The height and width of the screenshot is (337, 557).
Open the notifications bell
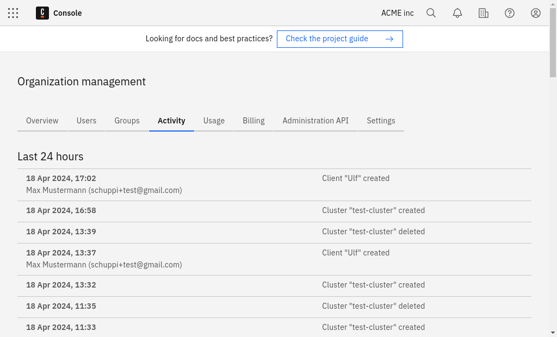pos(457,13)
